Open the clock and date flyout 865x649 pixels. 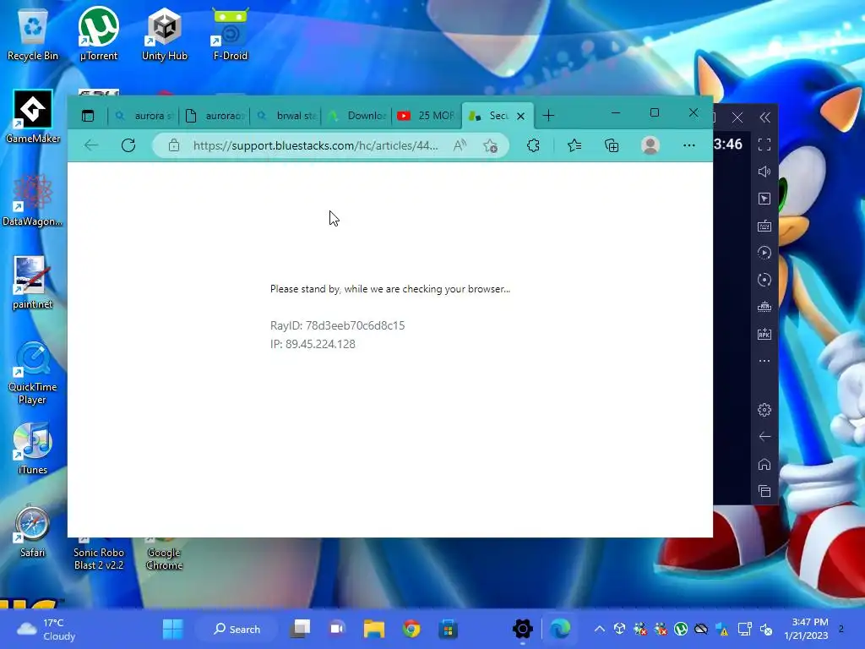[x=806, y=629]
